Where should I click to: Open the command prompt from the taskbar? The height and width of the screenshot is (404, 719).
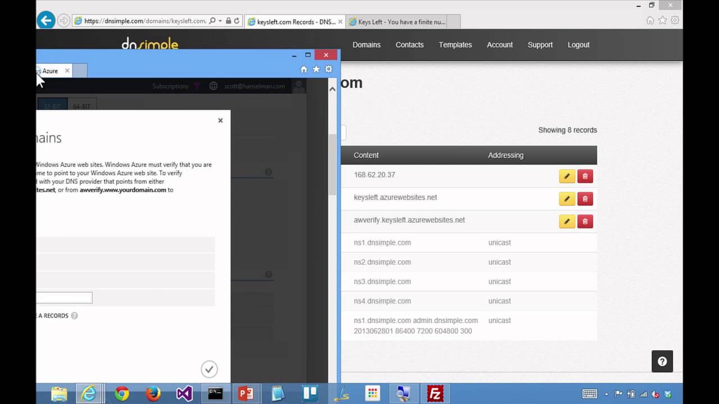point(216,394)
